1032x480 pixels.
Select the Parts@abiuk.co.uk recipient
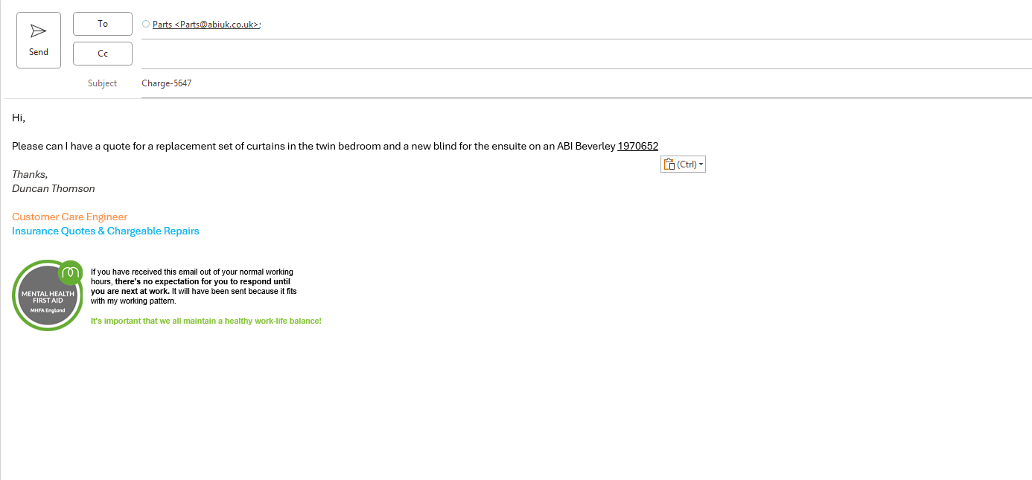click(206, 25)
